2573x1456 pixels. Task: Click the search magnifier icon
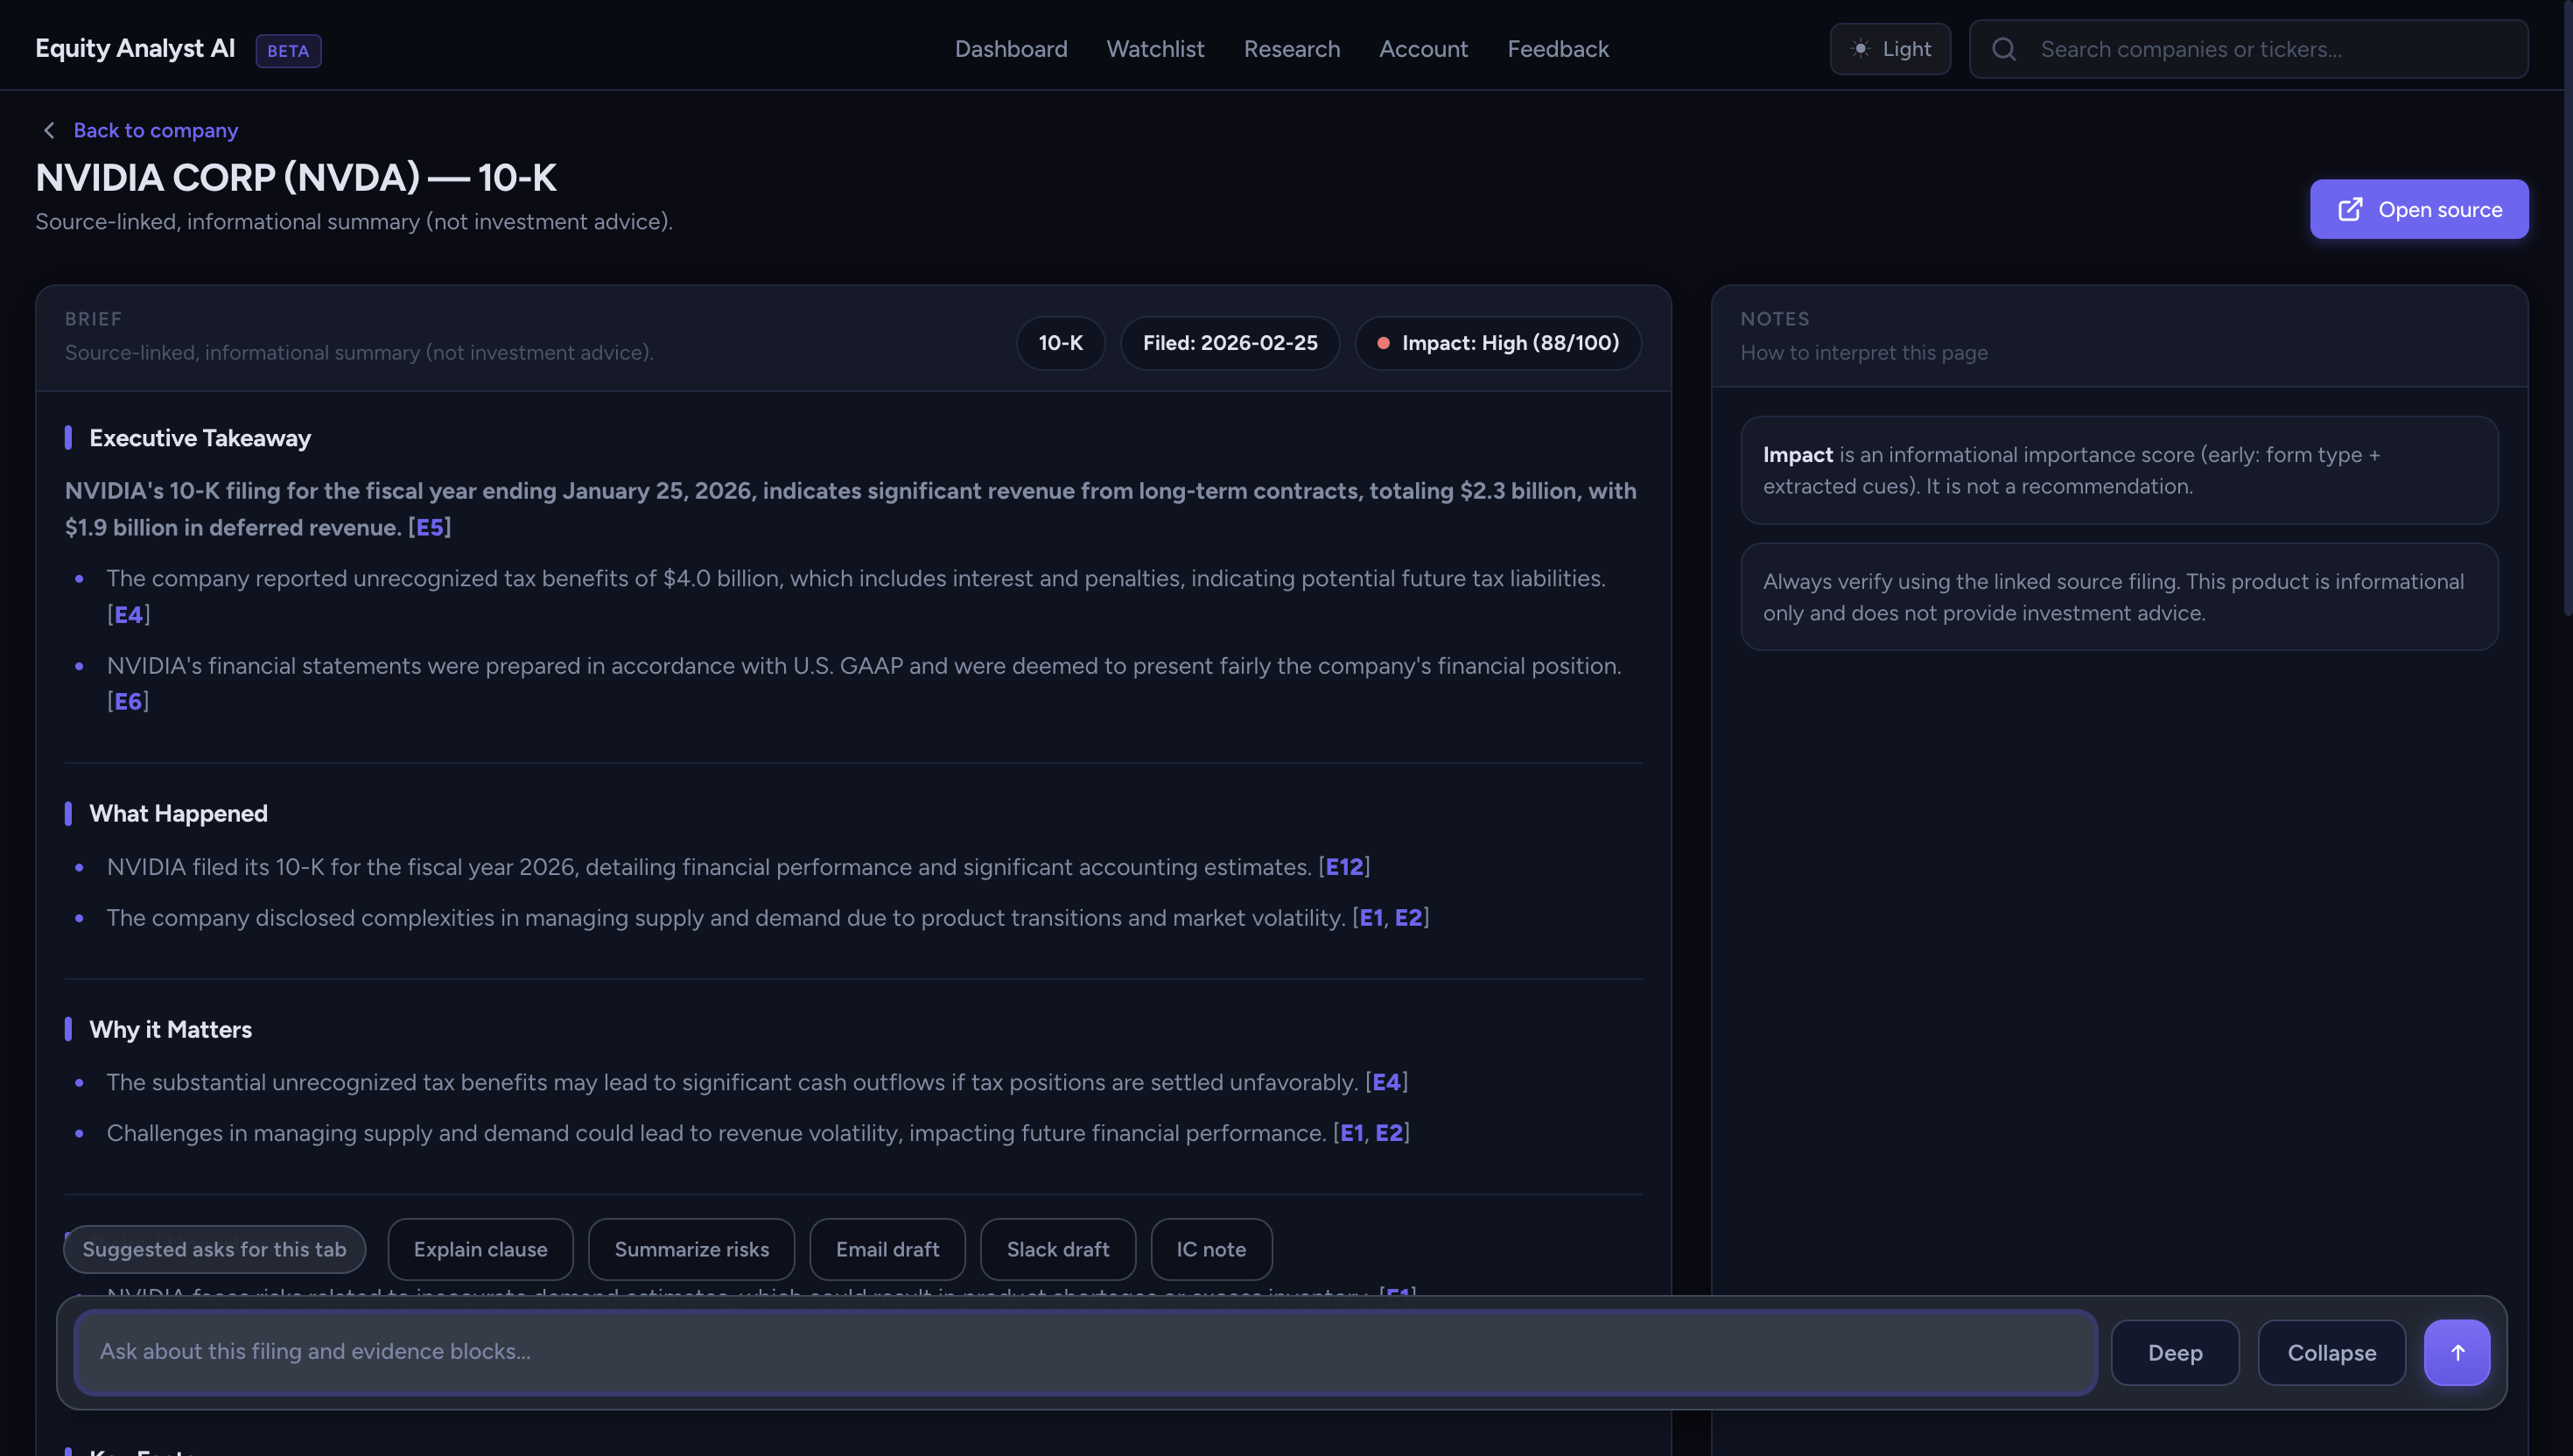tap(2003, 48)
